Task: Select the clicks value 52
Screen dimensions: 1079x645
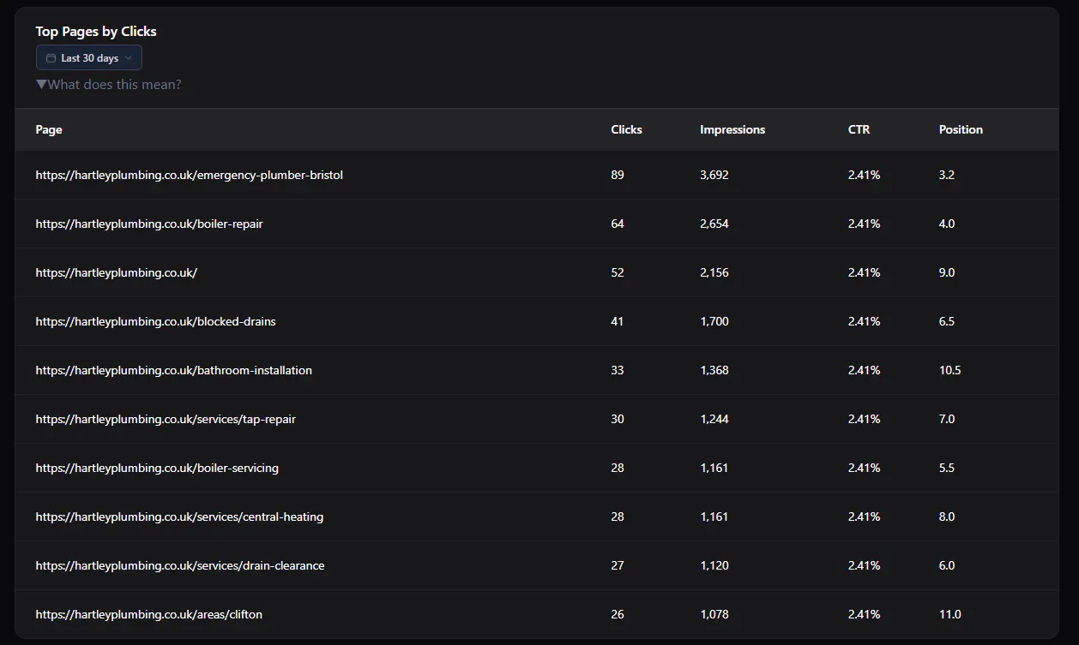Action: (x=618, y=272)
